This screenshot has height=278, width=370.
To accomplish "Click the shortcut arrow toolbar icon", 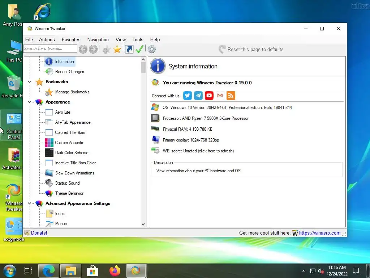I will click(x=129, y=49).
